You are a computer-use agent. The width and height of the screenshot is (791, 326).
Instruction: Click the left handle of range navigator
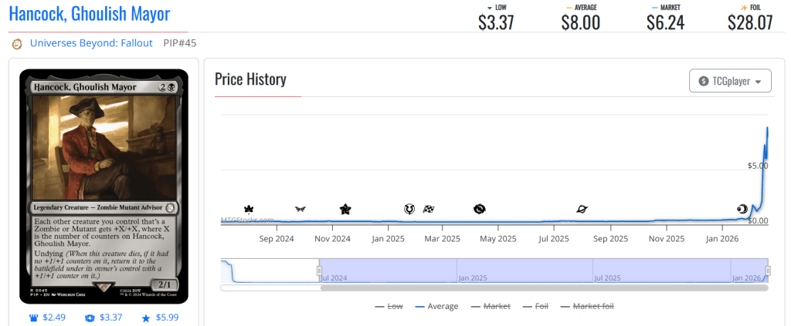319,271
